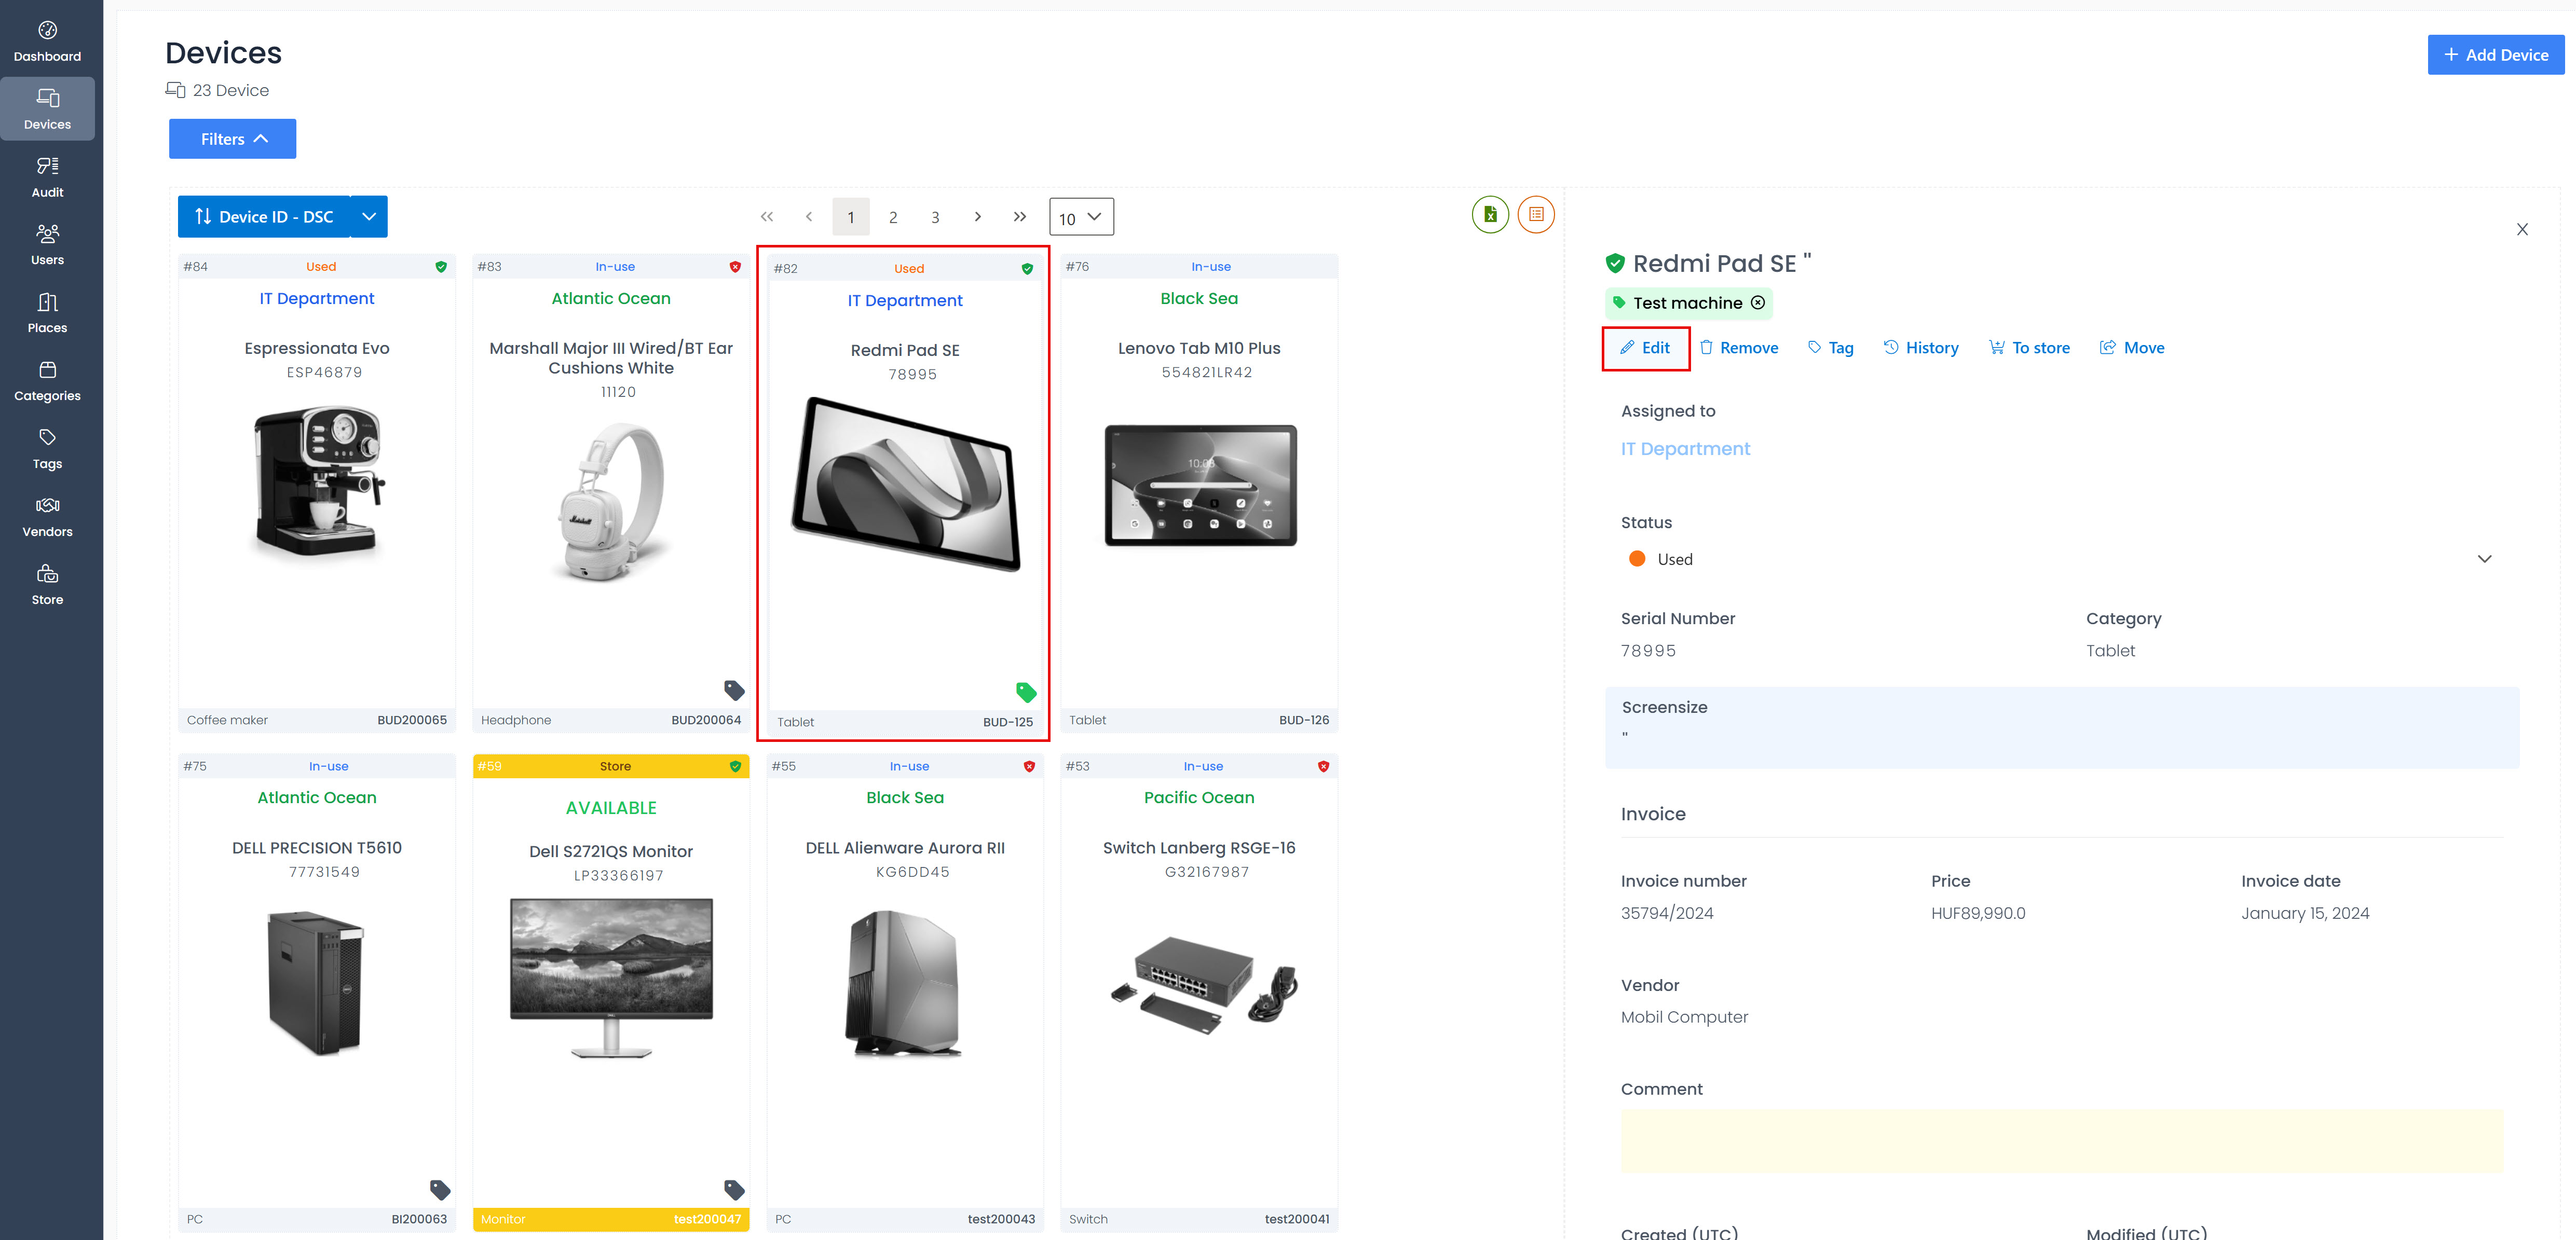Viewport: 2576px width, 1240px height.
Task: Open IT Department link on Espressionata card
Action: point(317,298)
